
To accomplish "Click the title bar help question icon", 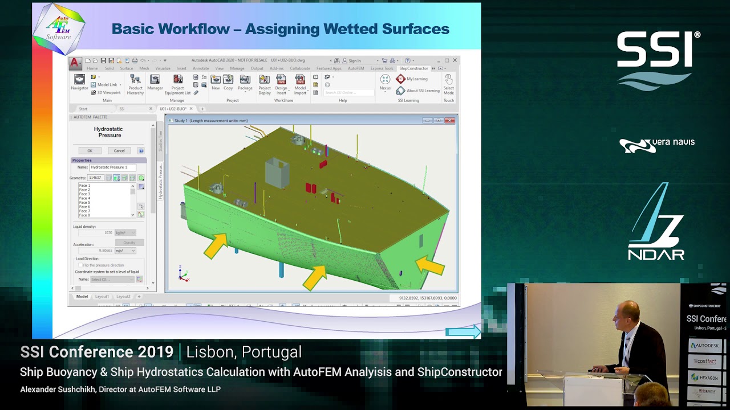I will [x=407, y=61].
